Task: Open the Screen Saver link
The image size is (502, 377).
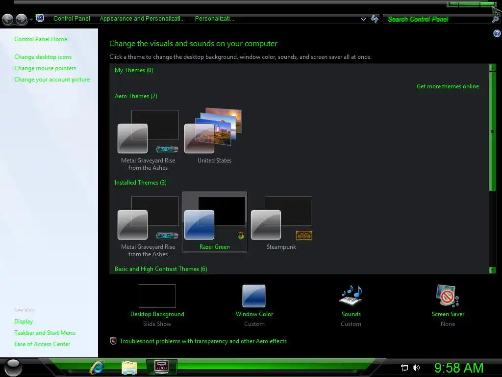Action: tap(448, 314)
